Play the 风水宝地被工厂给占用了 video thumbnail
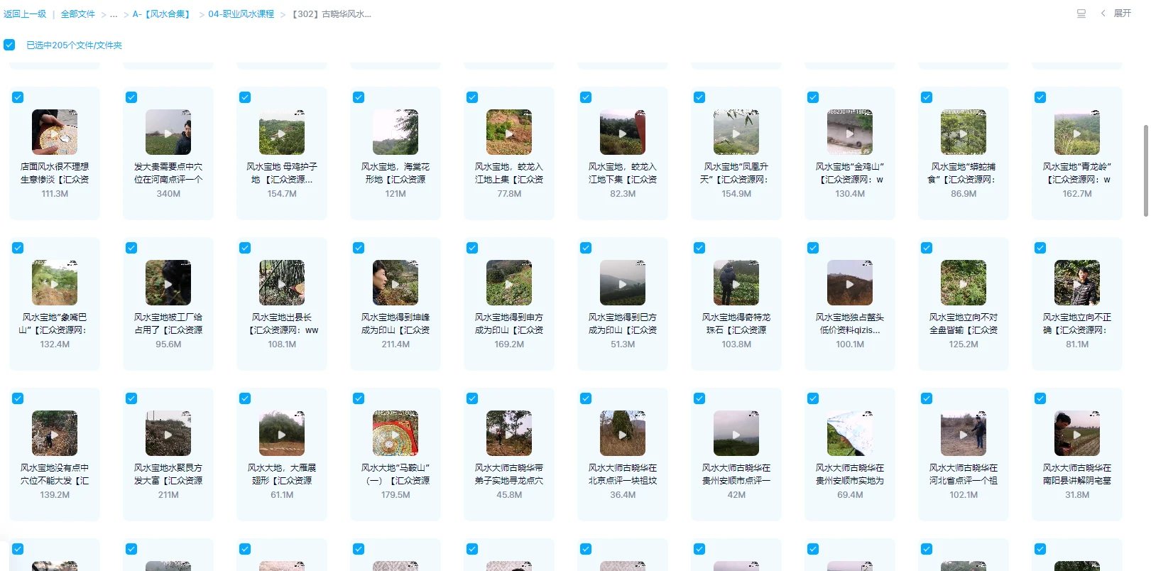Image resolution: width=1151 pixels, height=571 pixels. 168,283
